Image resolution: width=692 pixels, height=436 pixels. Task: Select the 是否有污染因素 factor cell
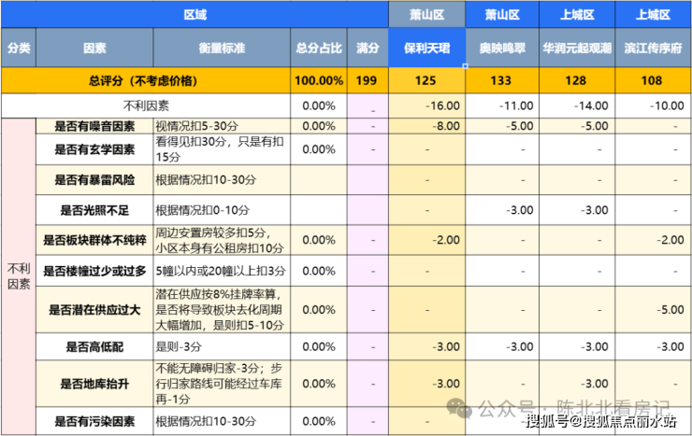click(x=94, y=421)
